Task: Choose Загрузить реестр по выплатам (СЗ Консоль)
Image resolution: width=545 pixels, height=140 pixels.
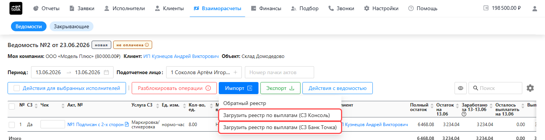Action: (x=280, y=115)
